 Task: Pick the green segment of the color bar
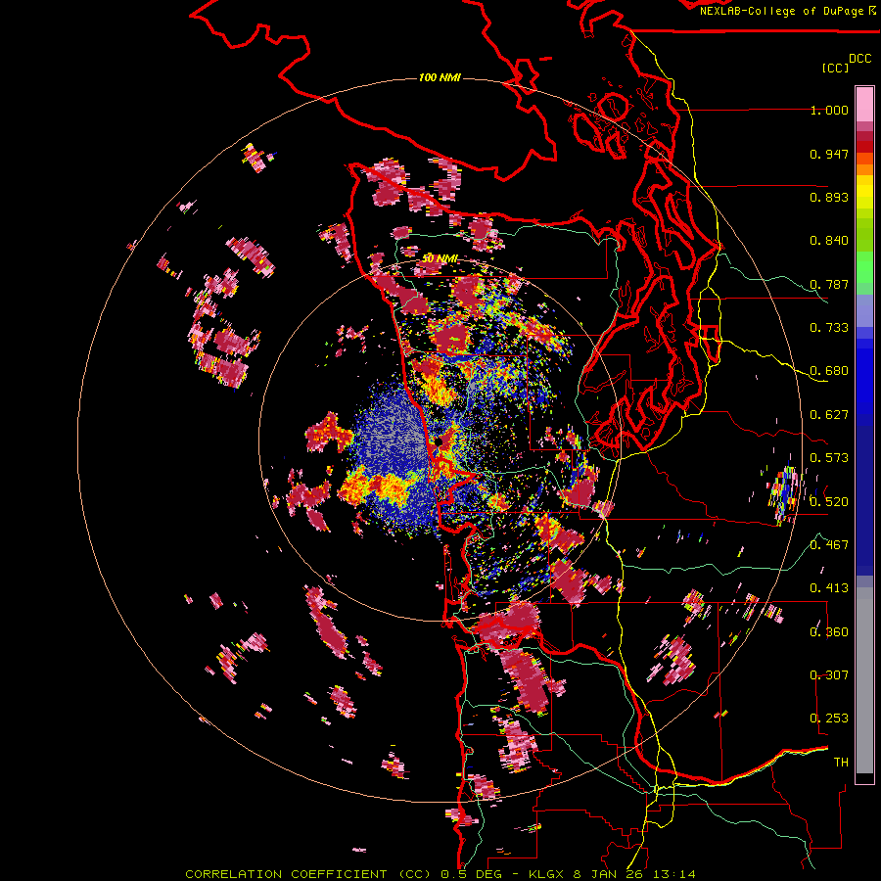point(864,267)
